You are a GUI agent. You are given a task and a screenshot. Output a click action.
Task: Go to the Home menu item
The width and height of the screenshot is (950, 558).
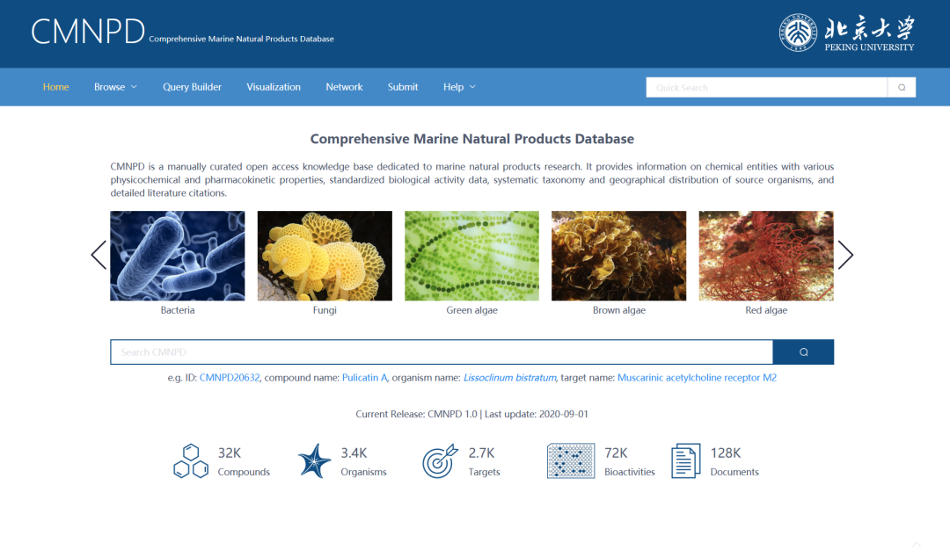[55, 87]
